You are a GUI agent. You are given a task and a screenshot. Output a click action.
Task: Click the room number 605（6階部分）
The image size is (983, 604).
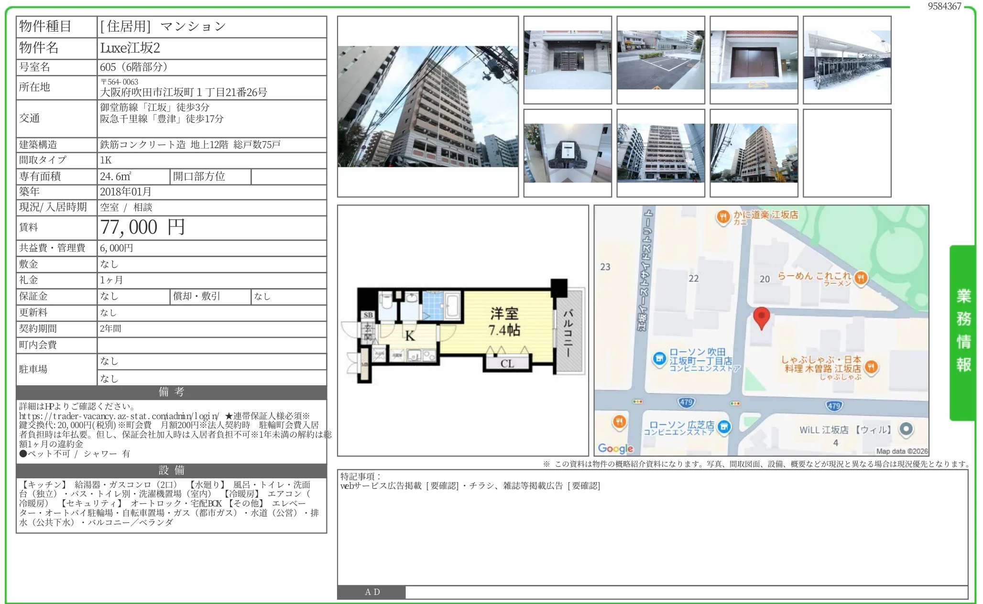pyautogui.click(x=134, y=67)
